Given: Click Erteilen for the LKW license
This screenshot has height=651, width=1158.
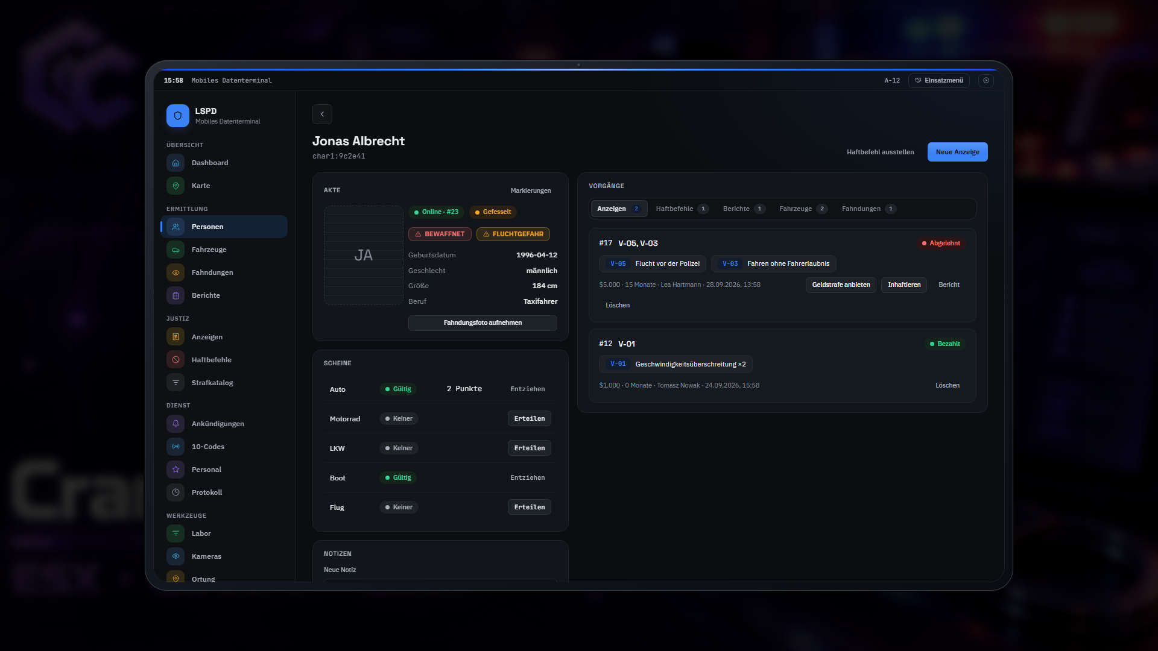Looking at the screenshot, I should (x=530, y=448).
